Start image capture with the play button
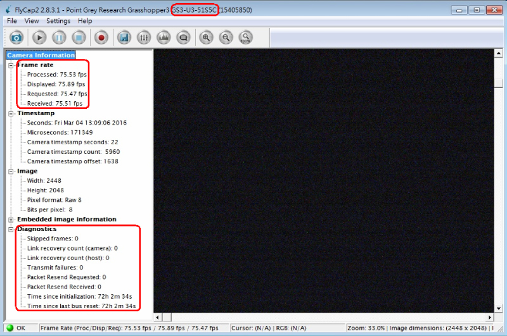The width and height of the screenshot is (507, 336). pos(40,37)
